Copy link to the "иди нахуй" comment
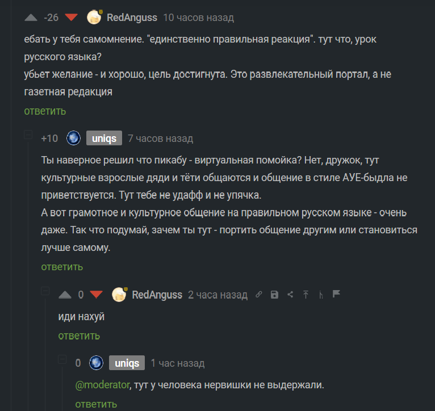 pyautogui.click(x=259, y=295)
